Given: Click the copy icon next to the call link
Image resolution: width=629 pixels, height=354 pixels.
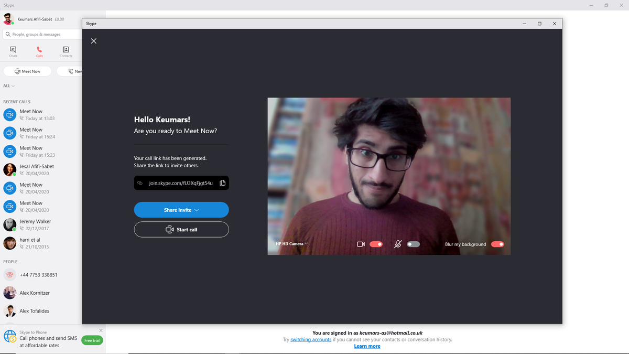Looking at the screenshot, I should (222, 183).
